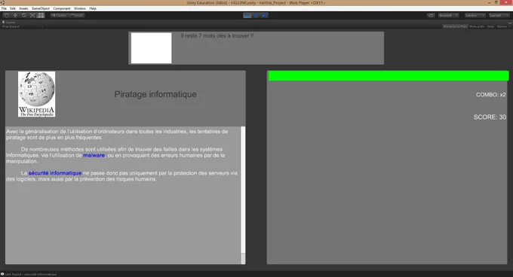
Task: Open the Free Aspect dropdown
Action: pos(23,26)
